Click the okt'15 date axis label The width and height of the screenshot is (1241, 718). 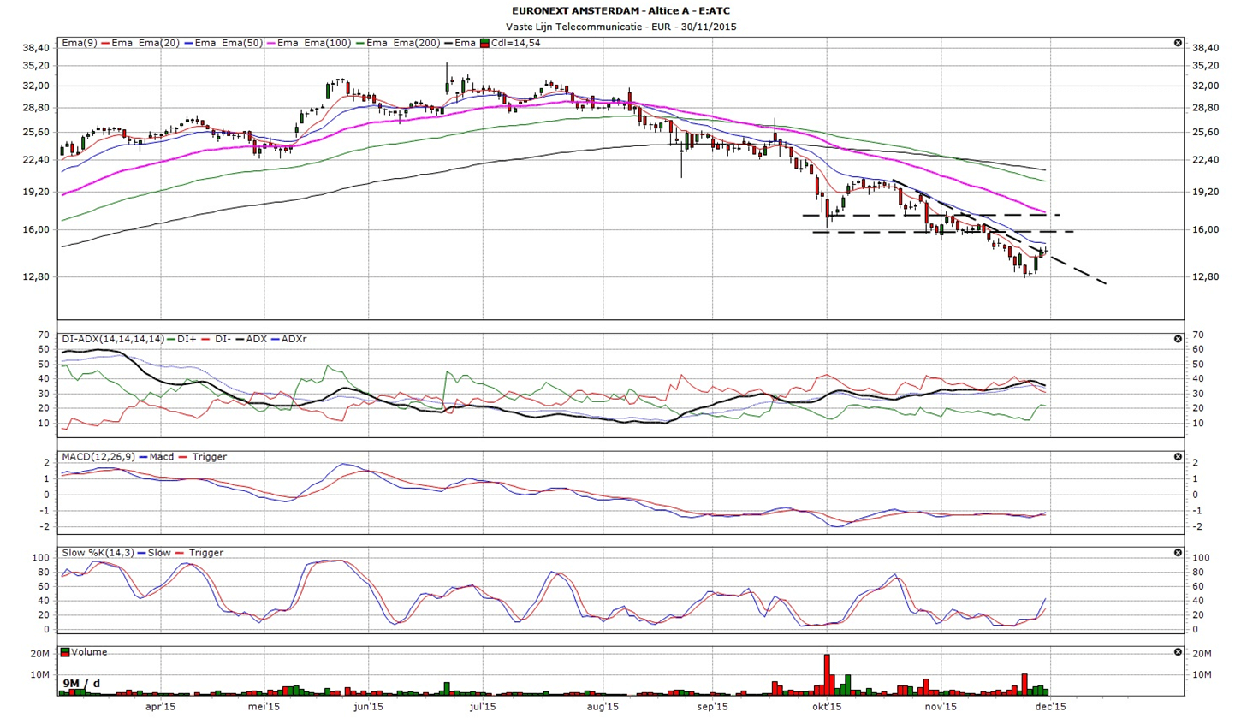click(x=828, y=708)
